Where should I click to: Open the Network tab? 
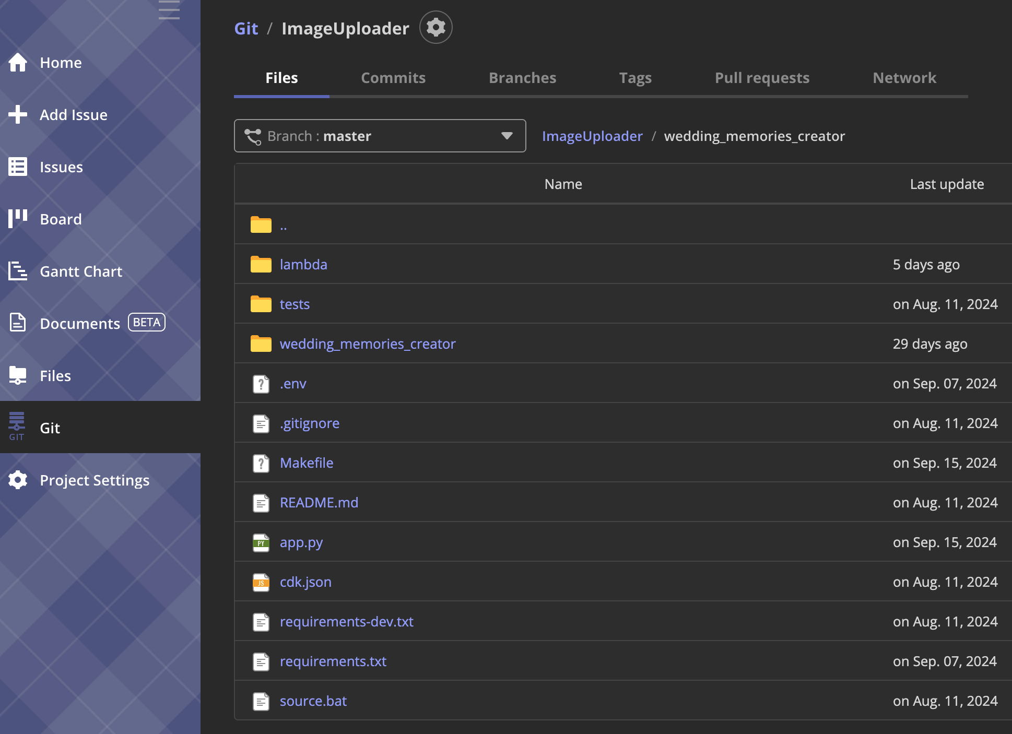[904, 78]
